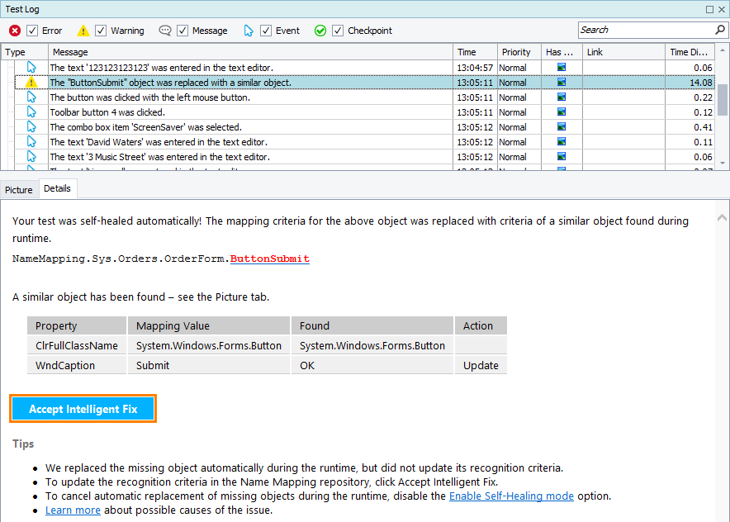Screen dimensions: 730x522
Task: Click the red Error filter icon
Action: coord(14,30)
